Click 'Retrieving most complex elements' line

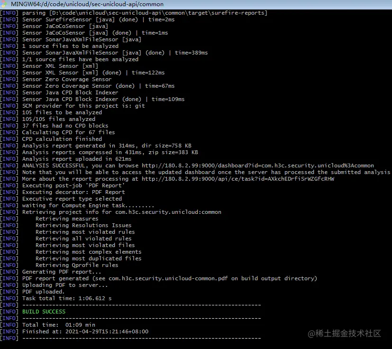[x=89, y=252]
